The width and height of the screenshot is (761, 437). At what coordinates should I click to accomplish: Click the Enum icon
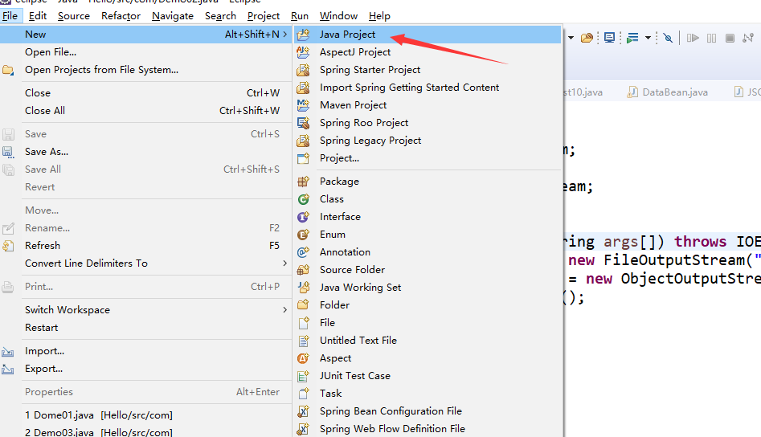coord(303,235)
